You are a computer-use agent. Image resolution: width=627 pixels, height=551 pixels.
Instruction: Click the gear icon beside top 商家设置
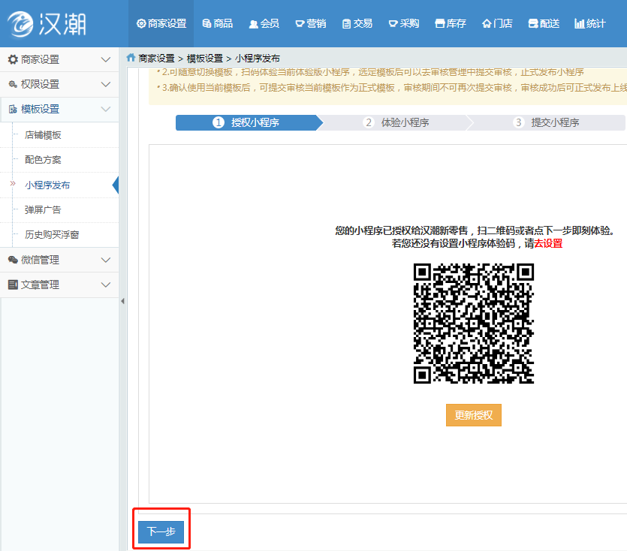141,23
